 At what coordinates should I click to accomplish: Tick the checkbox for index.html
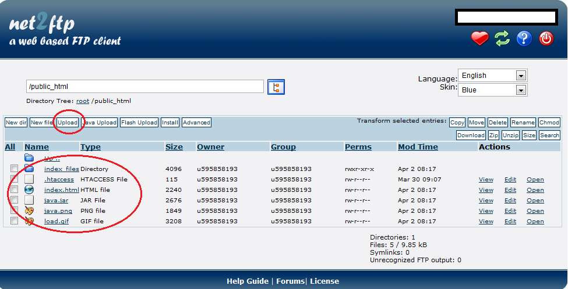(x=14, y=189)
